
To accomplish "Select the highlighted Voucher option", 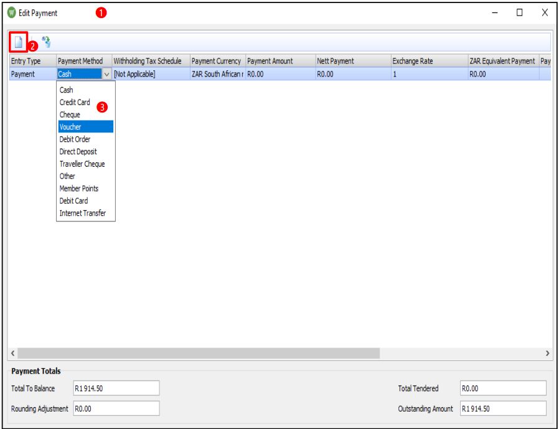I will tap(85, 127).
